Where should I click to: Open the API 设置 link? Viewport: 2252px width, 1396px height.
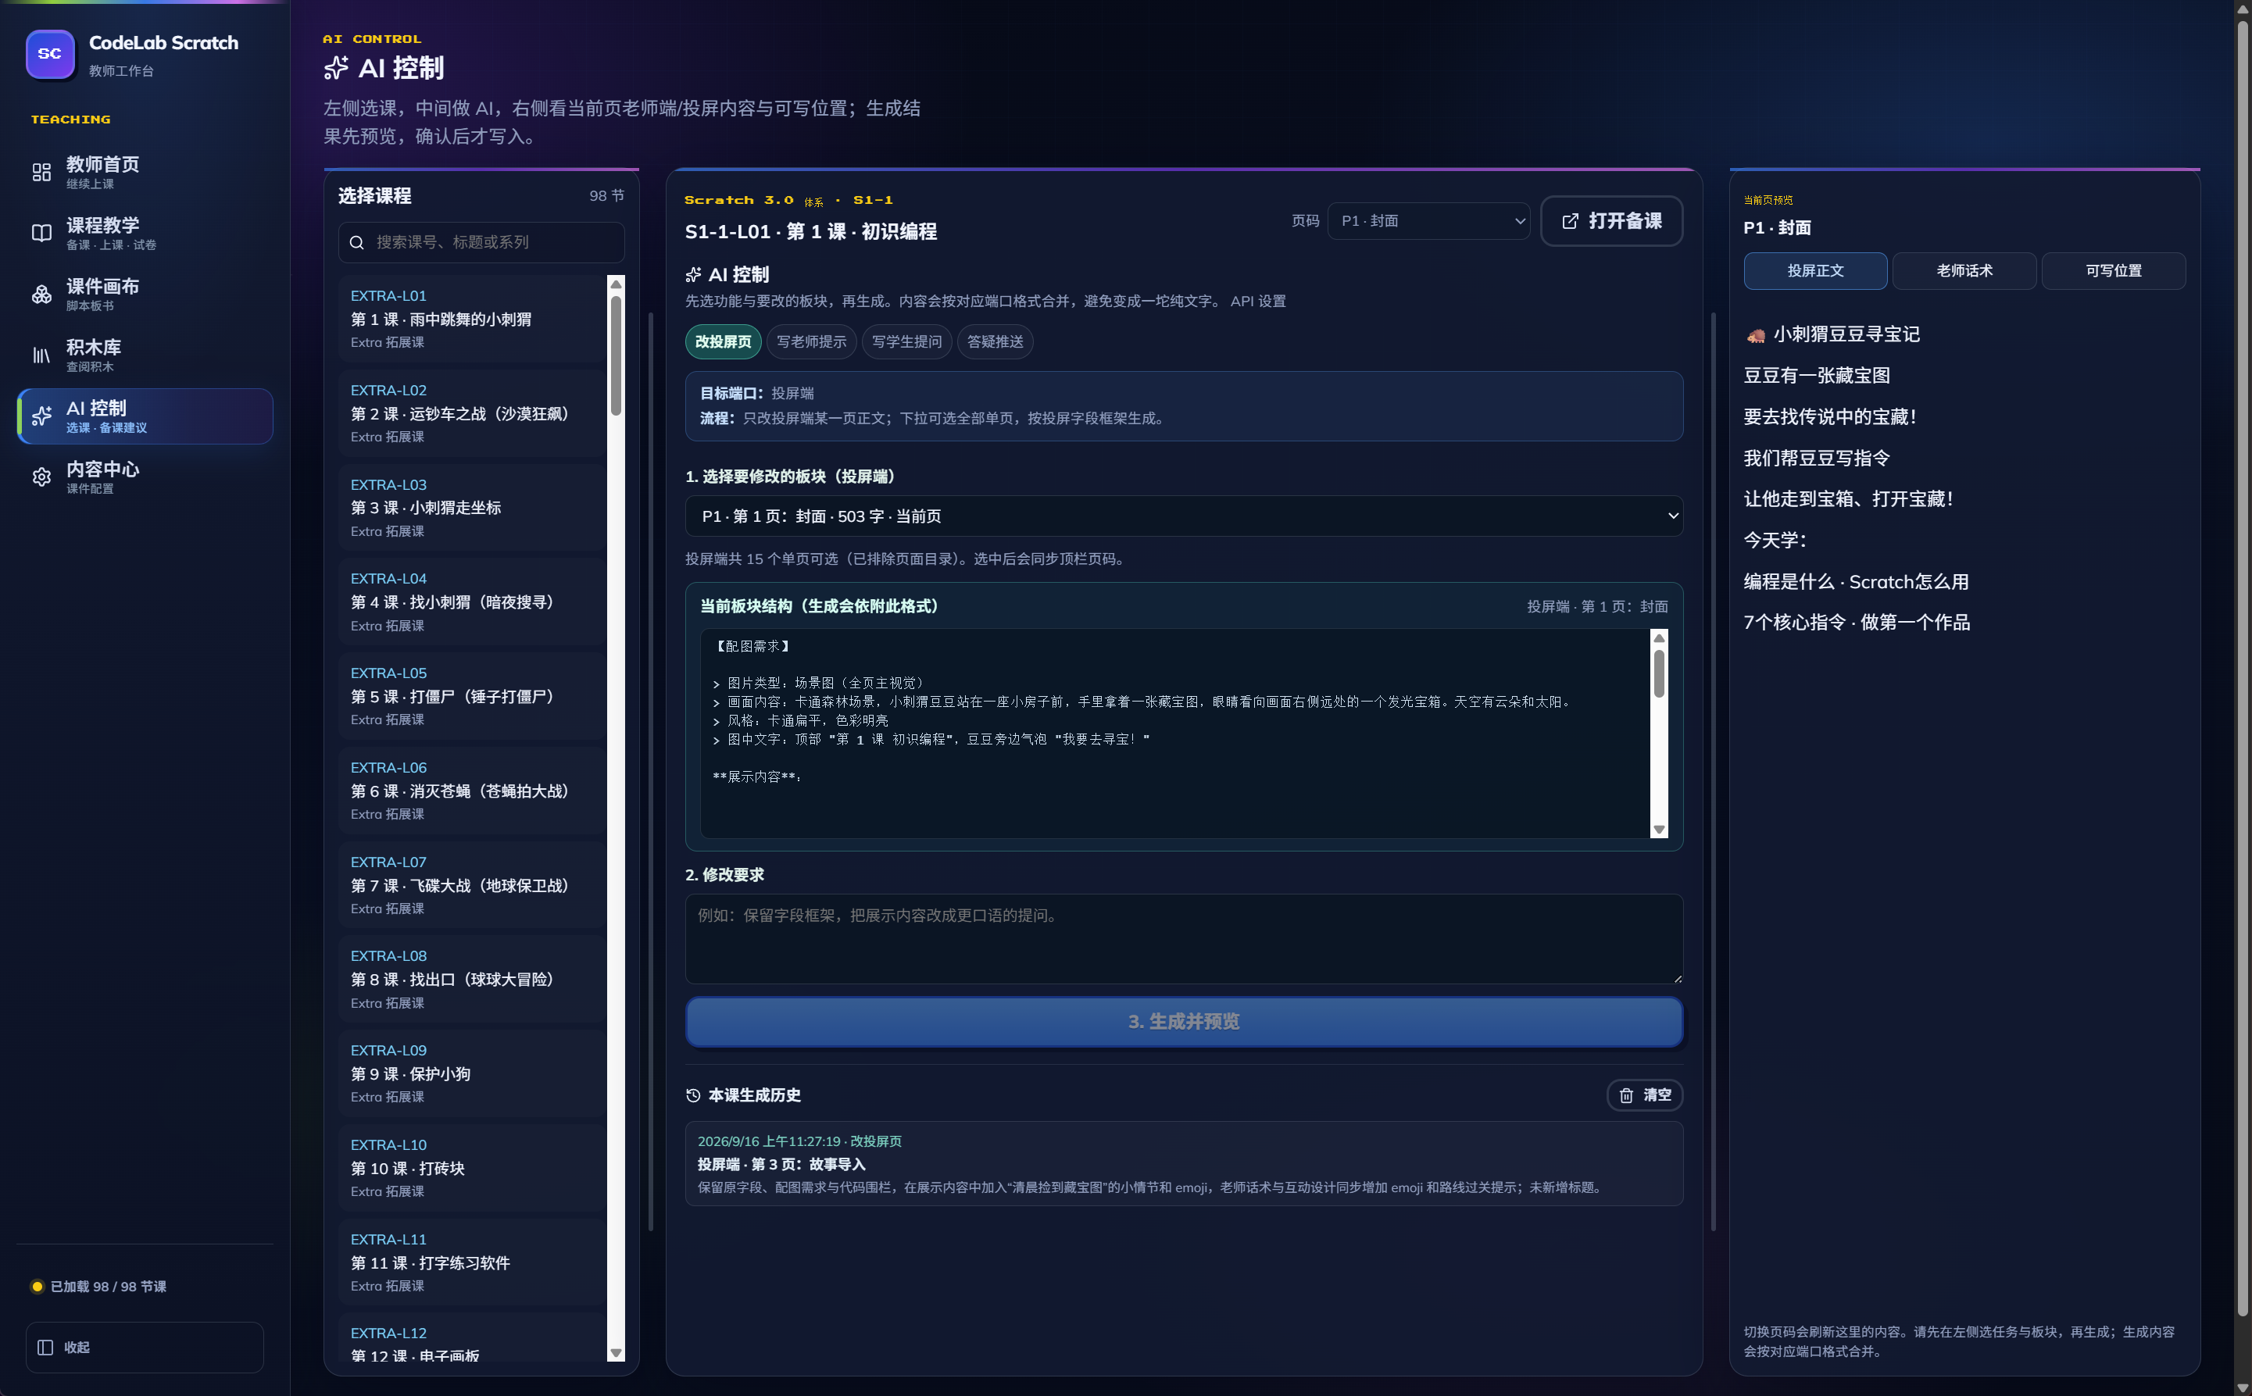1257,301
